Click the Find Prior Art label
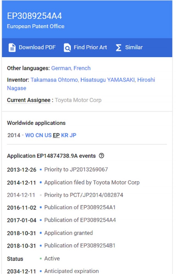 90,47
